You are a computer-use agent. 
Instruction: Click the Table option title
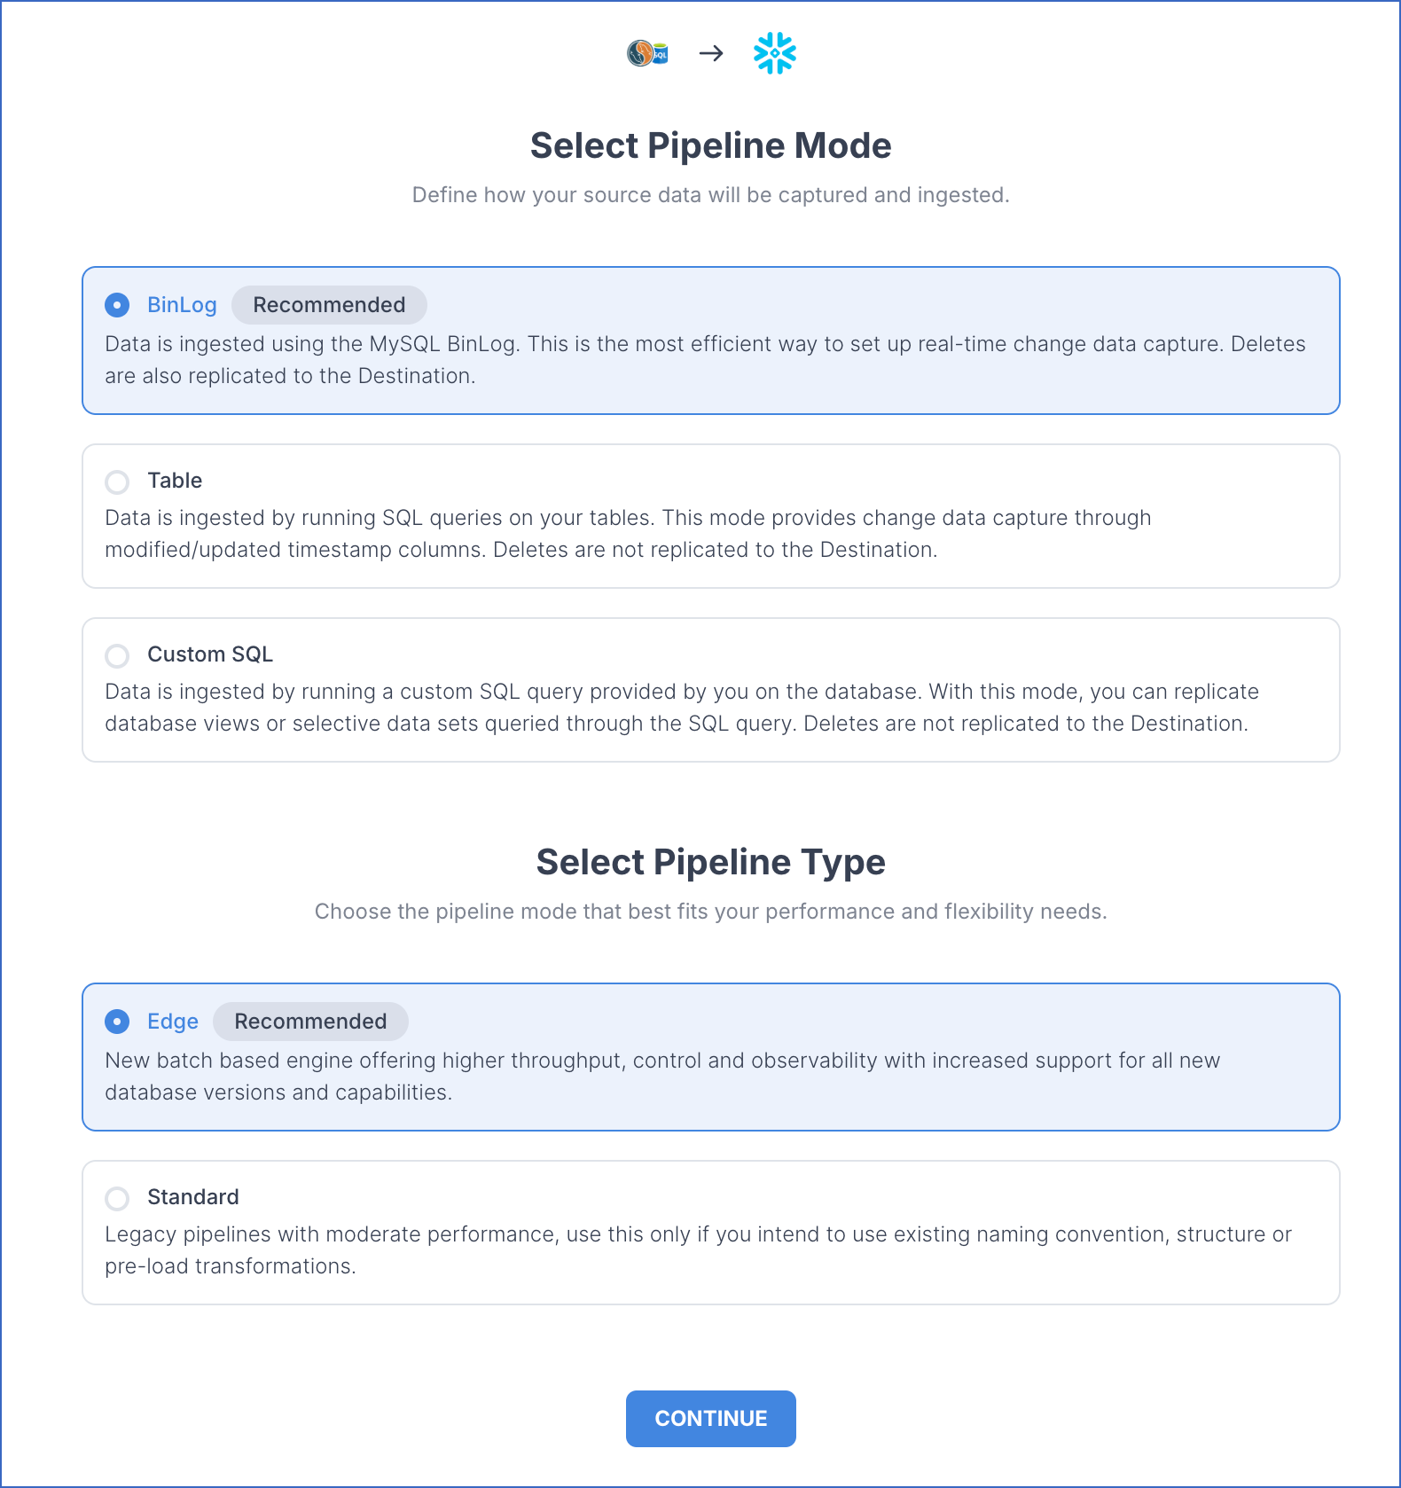[175, 481]
